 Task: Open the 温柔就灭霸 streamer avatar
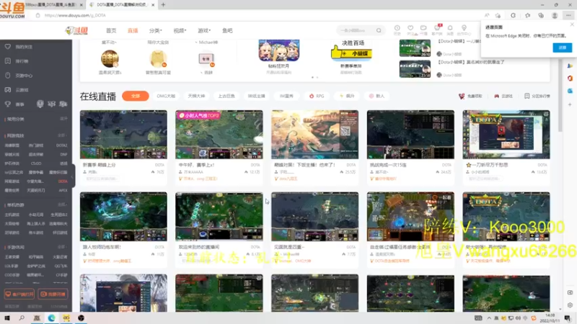click(x=110, y=59)
